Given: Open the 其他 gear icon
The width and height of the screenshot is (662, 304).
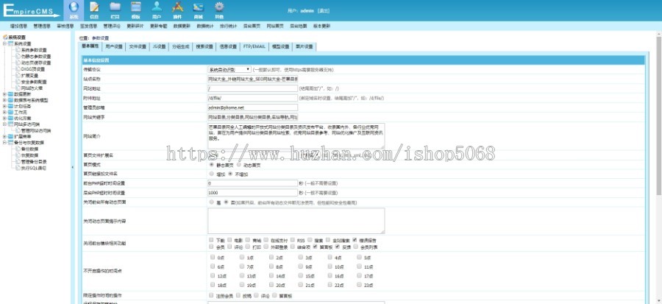Looking at the screenshot, I should click(x=218, y=7).
